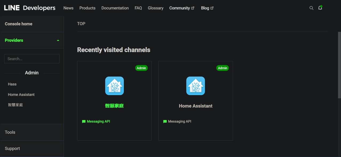This screenshot has height=157, width=341.
Task: Click the 智慧家庭 channel house icon
Action: coord(114,86)
